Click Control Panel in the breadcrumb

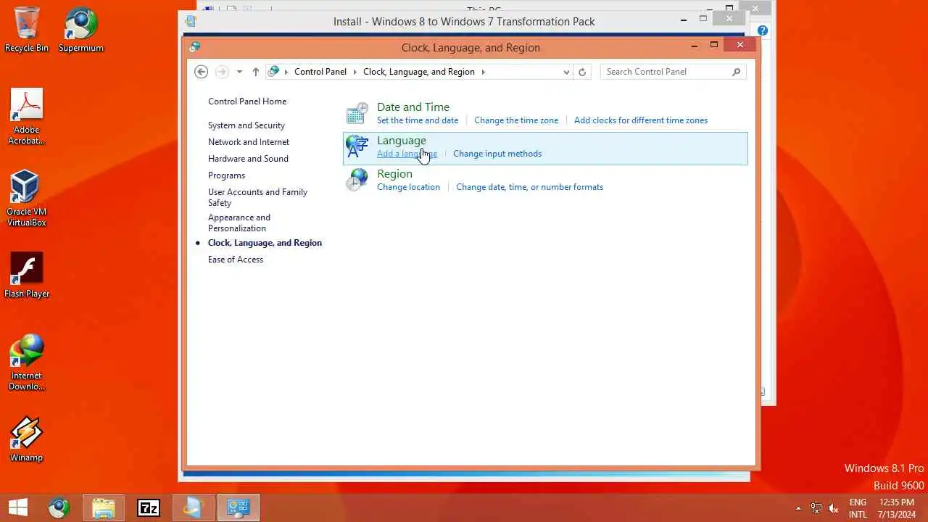point(320,72)
